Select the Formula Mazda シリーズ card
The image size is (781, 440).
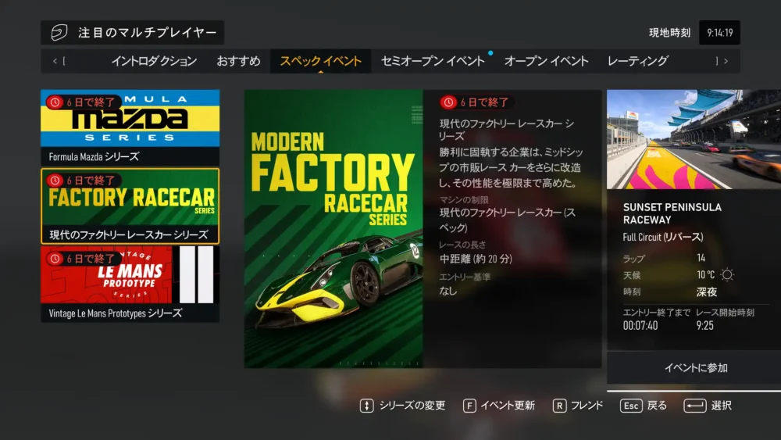click(x=130, y=127)
